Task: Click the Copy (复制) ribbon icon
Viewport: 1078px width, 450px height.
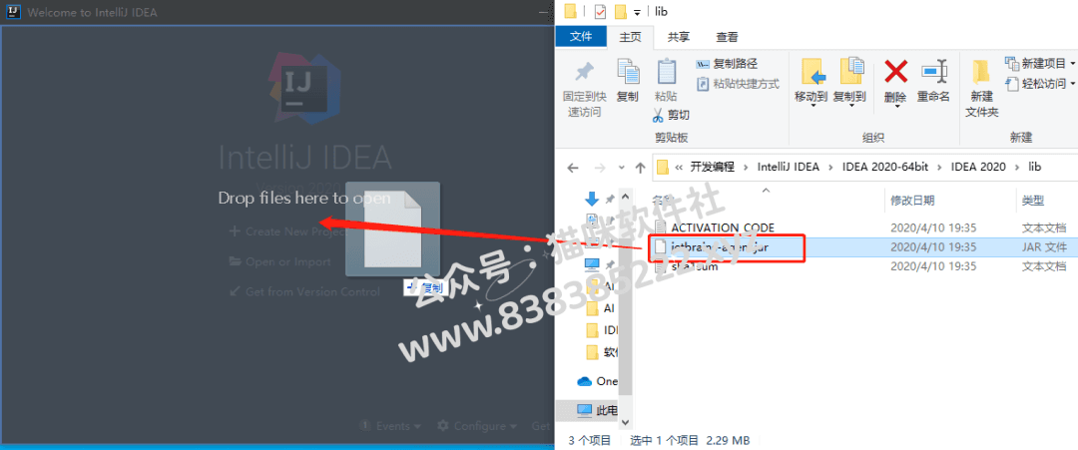Action: coord(627,72)
